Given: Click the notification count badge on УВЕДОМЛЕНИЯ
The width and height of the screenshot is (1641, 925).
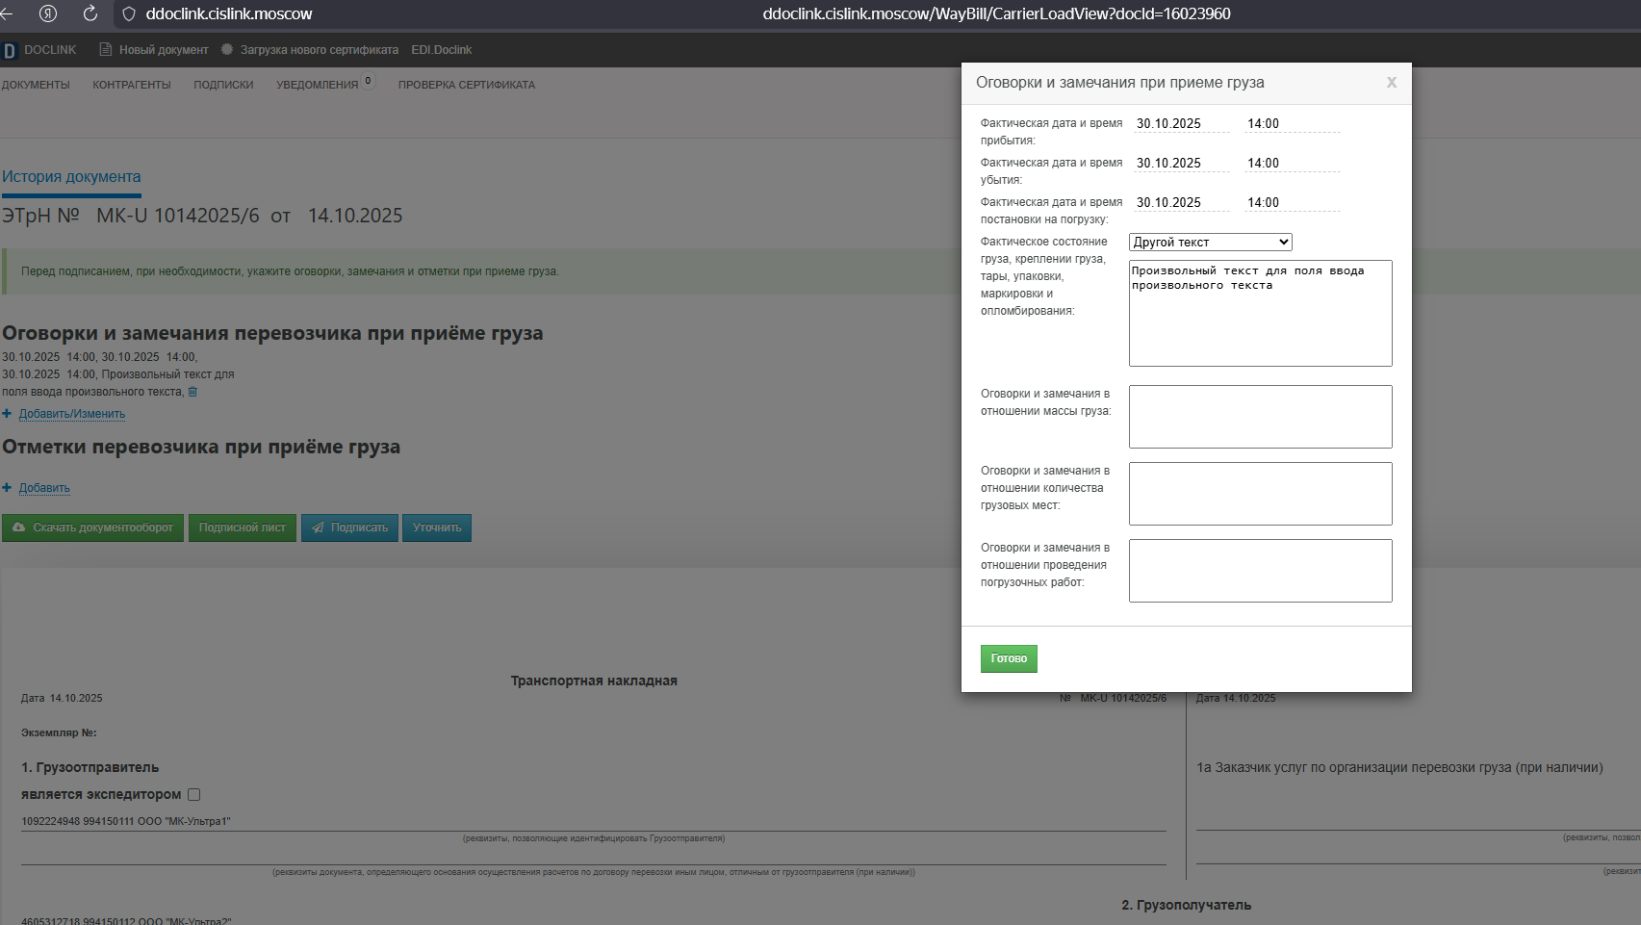Looking at the screenshot, I should pyautogui.click(x=368, y=81).
